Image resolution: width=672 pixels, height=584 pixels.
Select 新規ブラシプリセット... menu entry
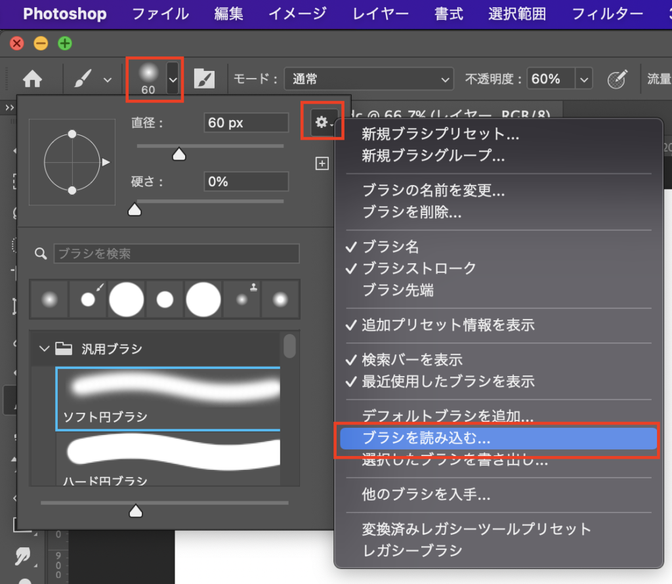(x=440, y=135)
